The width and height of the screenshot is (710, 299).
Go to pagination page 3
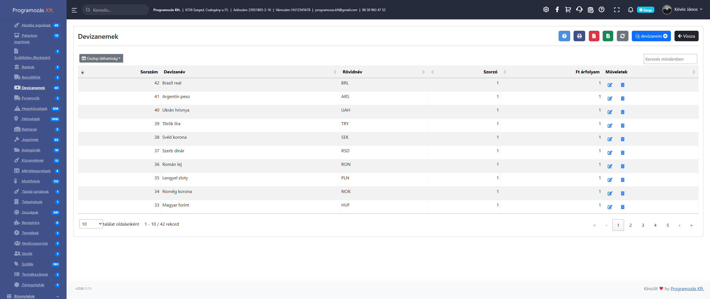tap(643, 225)
